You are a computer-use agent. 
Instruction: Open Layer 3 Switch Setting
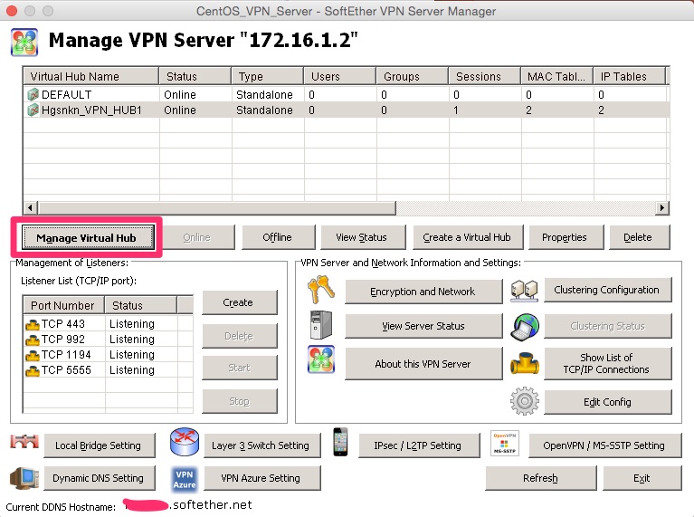click(x=261, y=445)
